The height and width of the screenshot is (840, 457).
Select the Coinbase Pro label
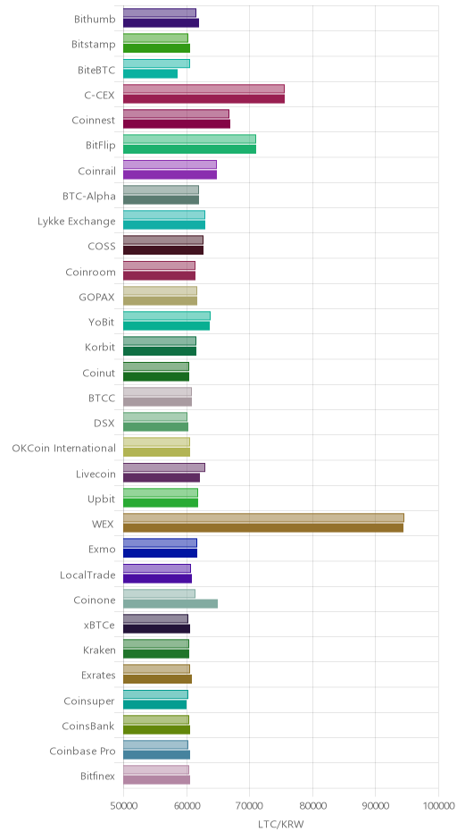[82, 751]
